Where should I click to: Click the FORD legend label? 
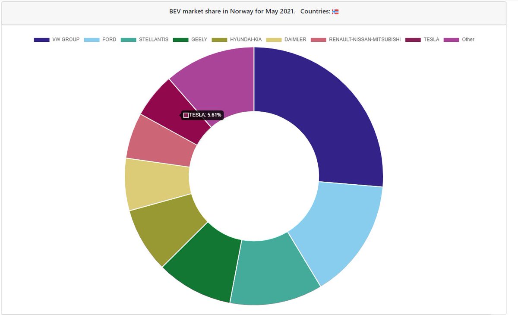click(109, 40)
